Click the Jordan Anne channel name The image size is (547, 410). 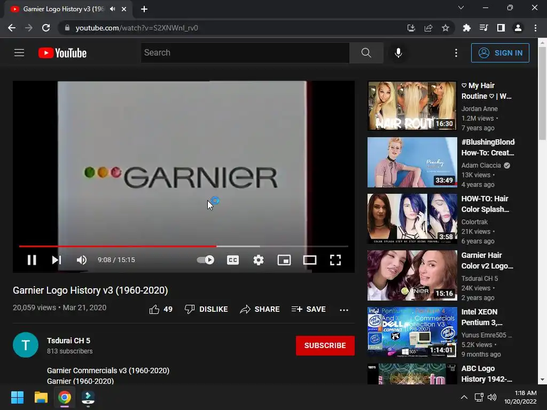tap(479, 109)
